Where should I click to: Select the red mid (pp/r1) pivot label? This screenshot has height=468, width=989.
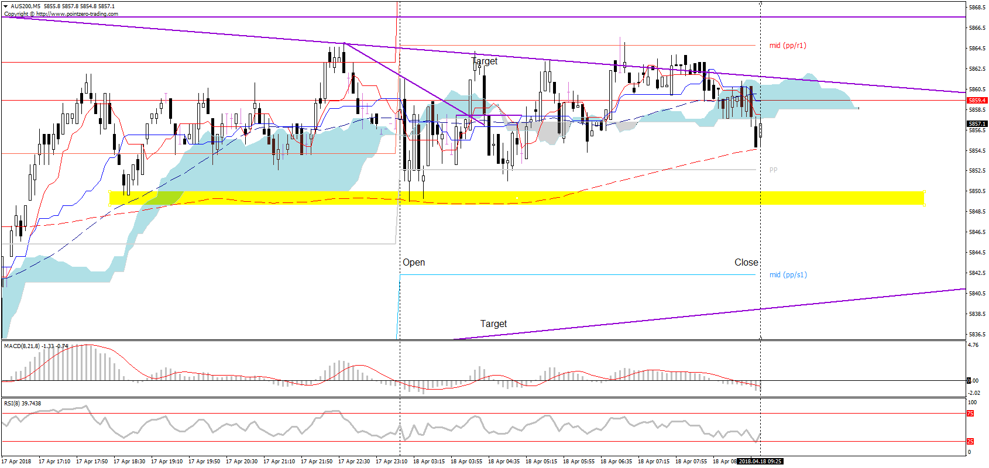pyautogui.click(x=788, y=45)
